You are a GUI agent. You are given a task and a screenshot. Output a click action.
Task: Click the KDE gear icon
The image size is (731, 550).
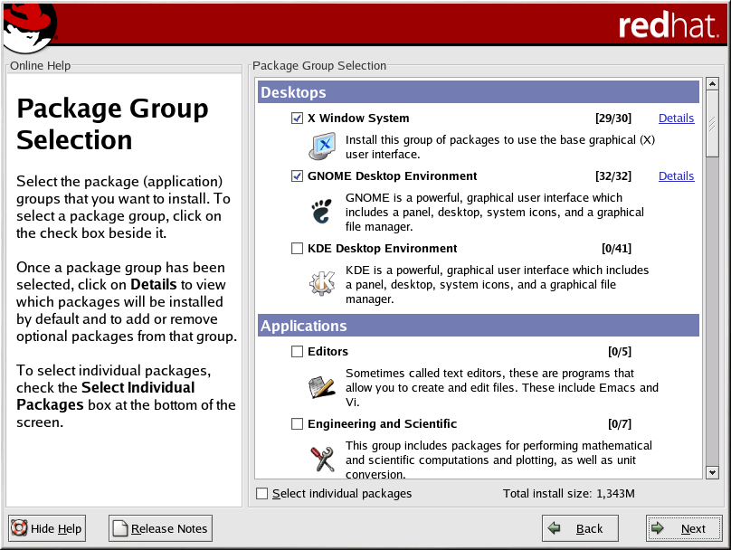click(x=322, y=283)
